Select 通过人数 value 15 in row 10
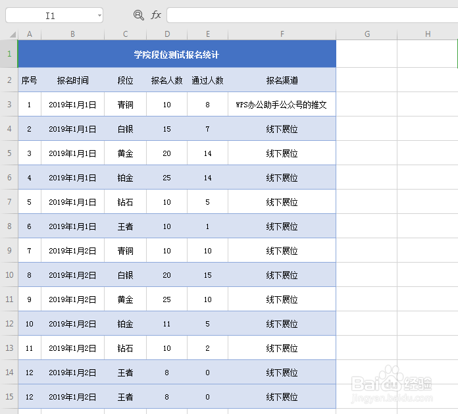This screenshot has width=458, height=414. point(208,275)
